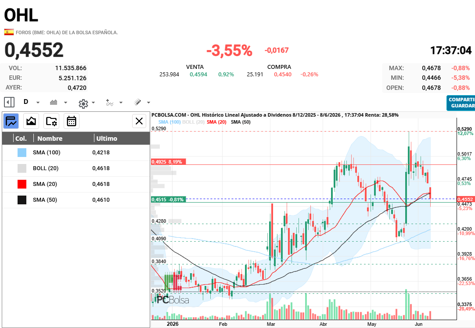
Task: Select the area chart type icon
Action: (54, 102)
